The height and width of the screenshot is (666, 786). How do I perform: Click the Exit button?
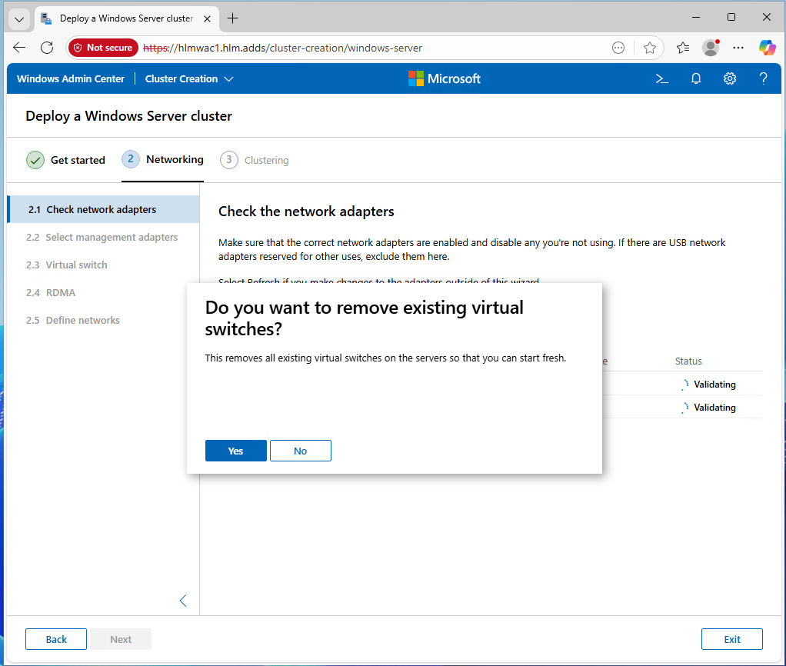click(x=731, y=639)
